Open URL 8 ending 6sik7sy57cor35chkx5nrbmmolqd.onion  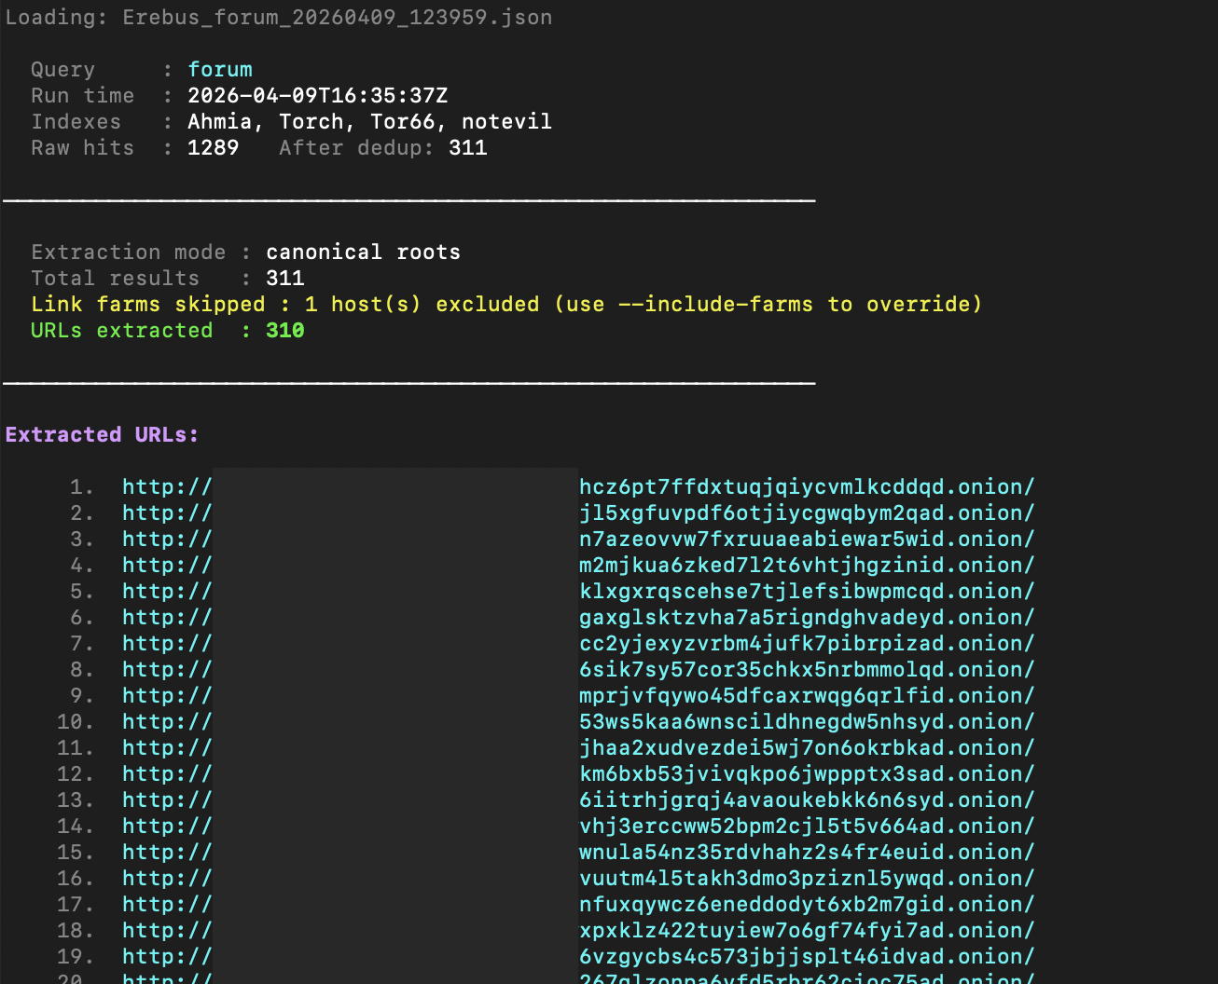coord(578,670)
